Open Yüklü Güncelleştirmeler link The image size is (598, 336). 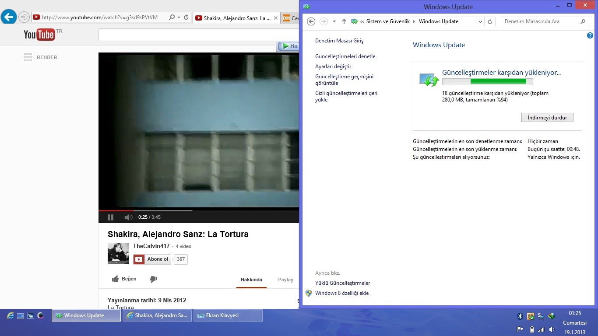342,283
